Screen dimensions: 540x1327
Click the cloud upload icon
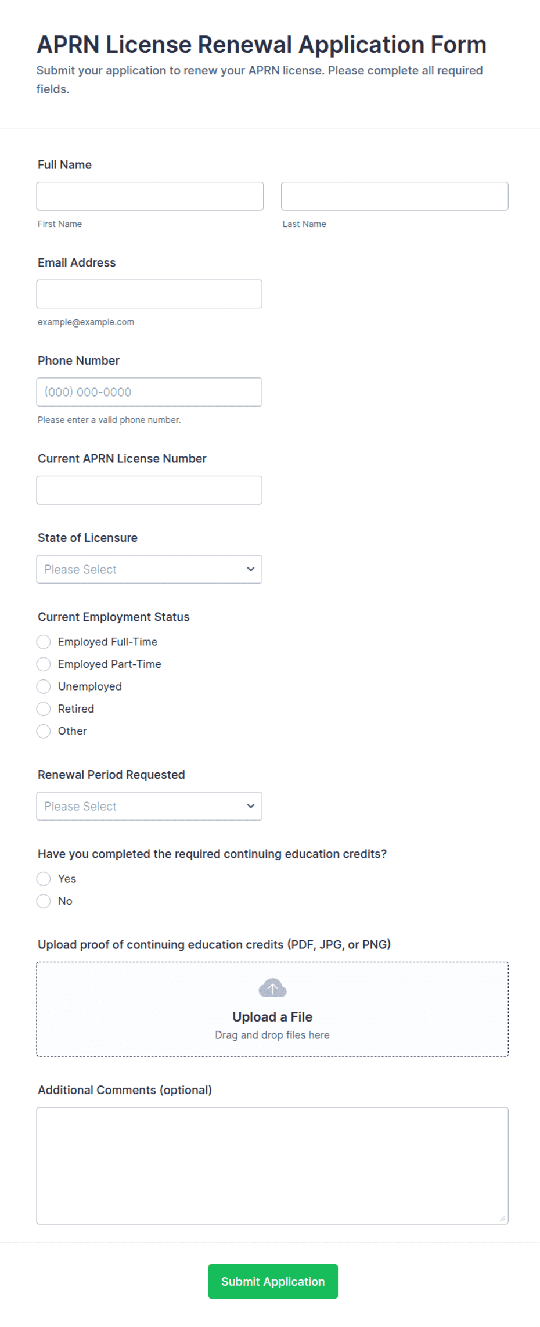pos(272,987)
